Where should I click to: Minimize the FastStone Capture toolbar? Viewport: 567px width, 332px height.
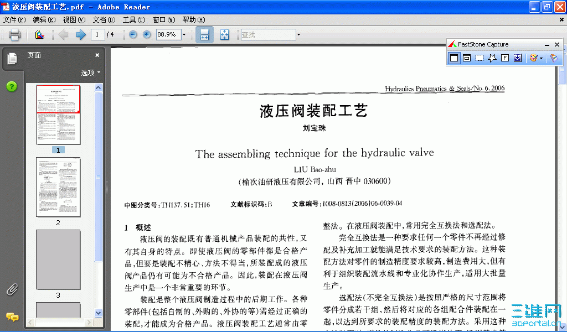(547, 44)
